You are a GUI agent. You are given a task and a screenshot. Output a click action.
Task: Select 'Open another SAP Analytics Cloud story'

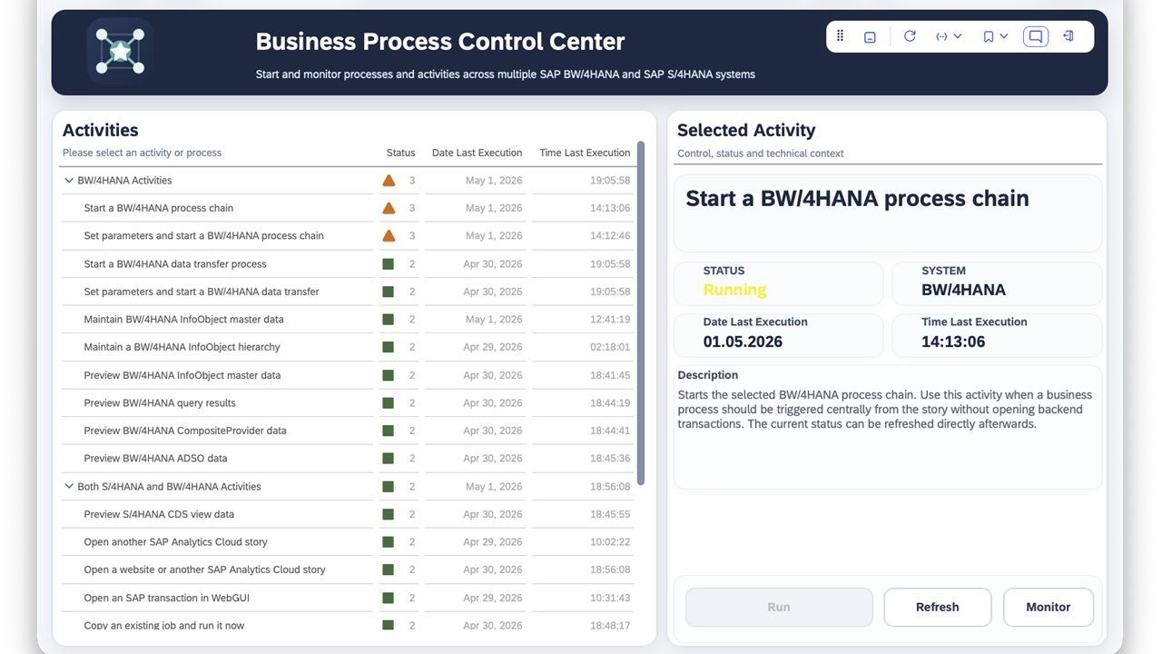pyautogui.click(x=176, y=542)
